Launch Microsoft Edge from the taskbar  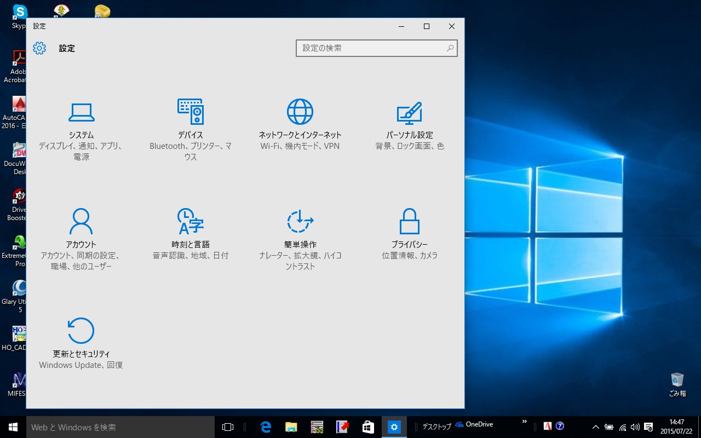point(266,427)
